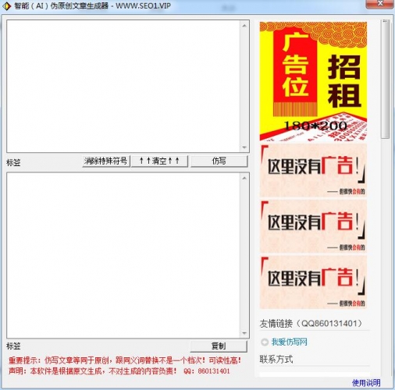
Task: Click the second 这里没有广告 banner
Action: (x=313, y=226)
